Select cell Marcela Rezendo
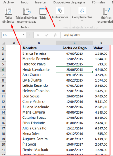The height and width of the screenshot is (156, 113). [39, 59]
